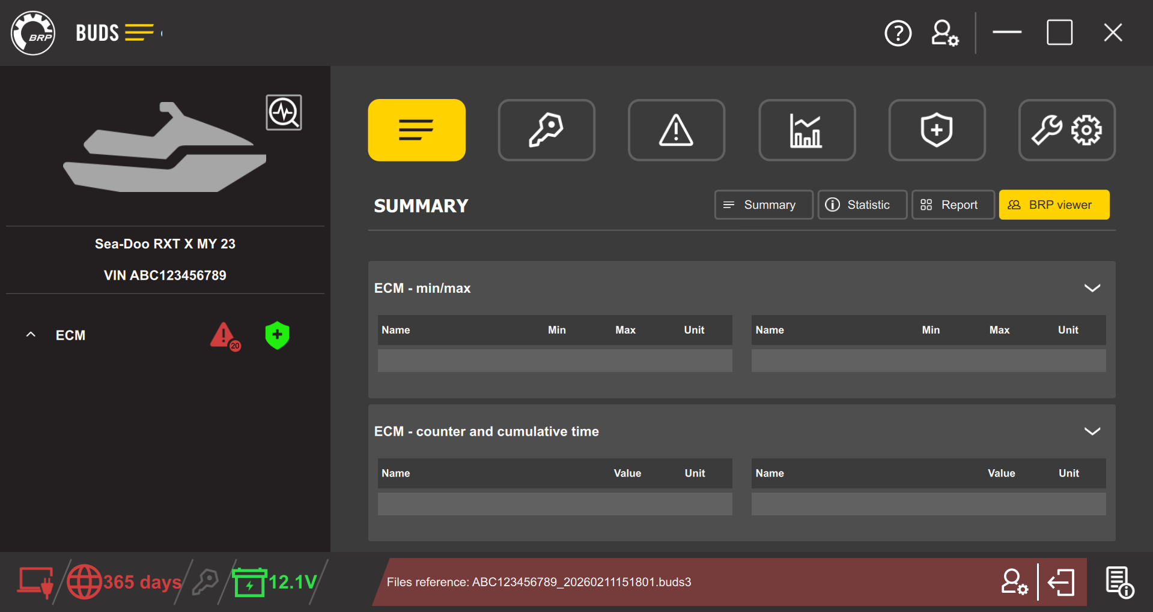This screenshot has width=1153, height=612.
Task: Open the measurements chart section
Action: [806, 130]
